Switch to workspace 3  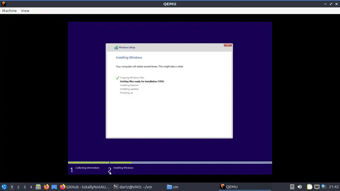coord(24,187)
